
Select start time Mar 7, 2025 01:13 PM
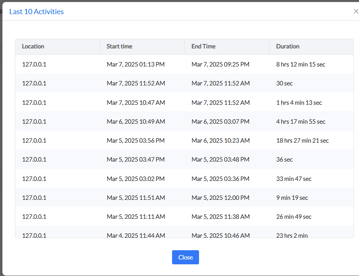click(x=135, y=64)
